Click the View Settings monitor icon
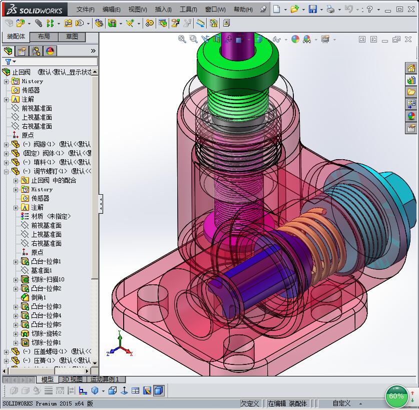 325,39
